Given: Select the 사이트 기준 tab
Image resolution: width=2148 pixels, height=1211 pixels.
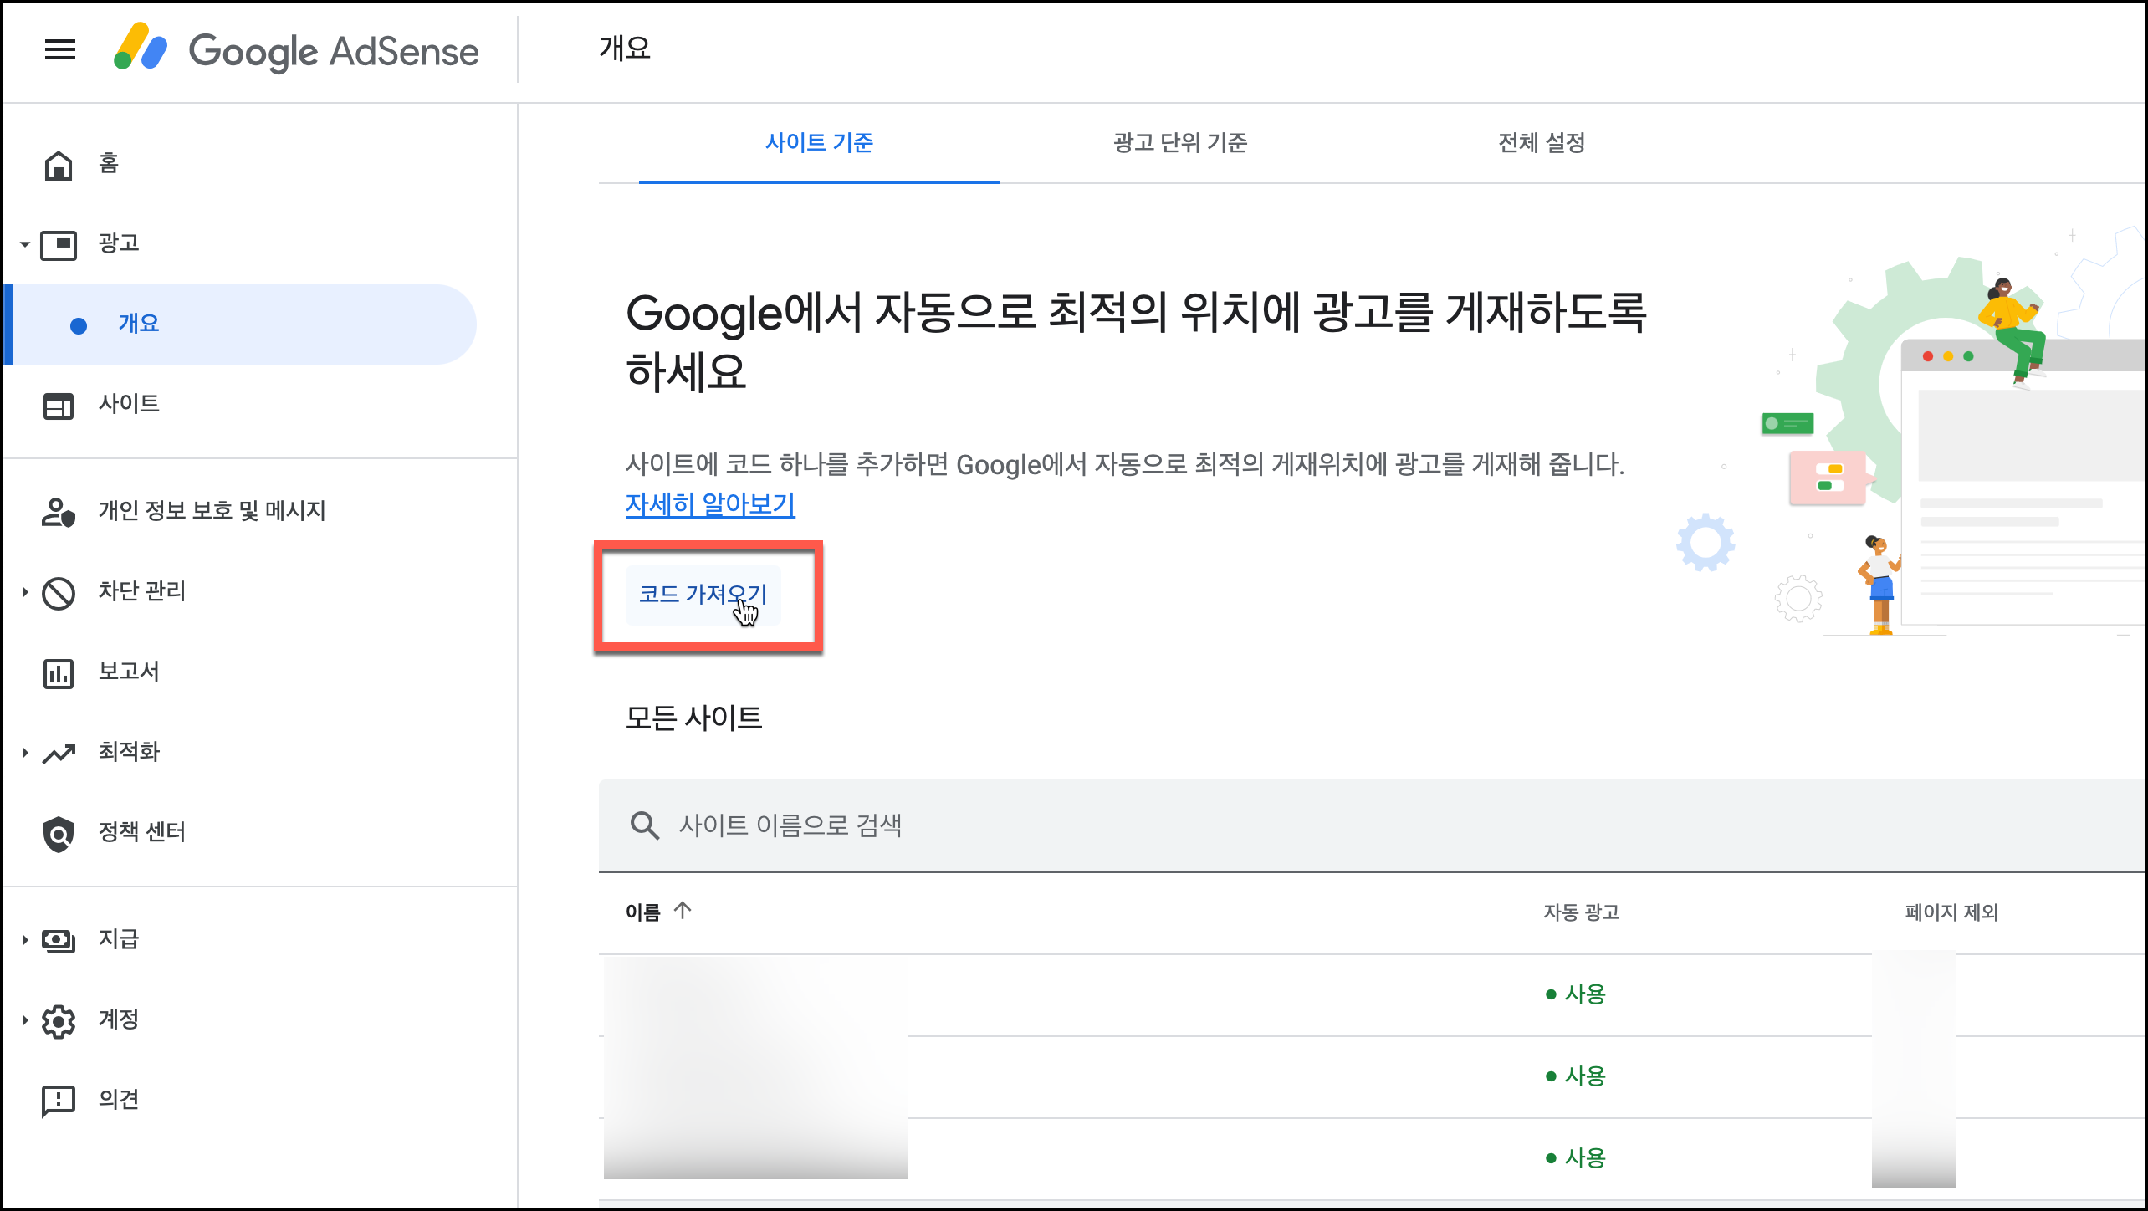Looking at the screenshot, I should click(819, 143).
